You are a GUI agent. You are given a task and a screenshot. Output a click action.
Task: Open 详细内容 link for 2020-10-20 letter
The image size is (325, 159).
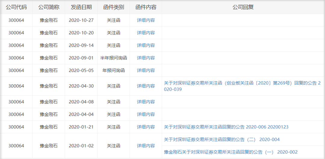tap(146, 33)
